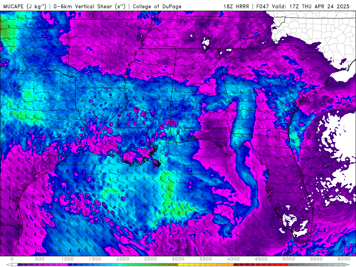Viewport: 356px width, 267px height.
Task: Click the first dark red swatch below 4000
Action: (x=236, y=265)
